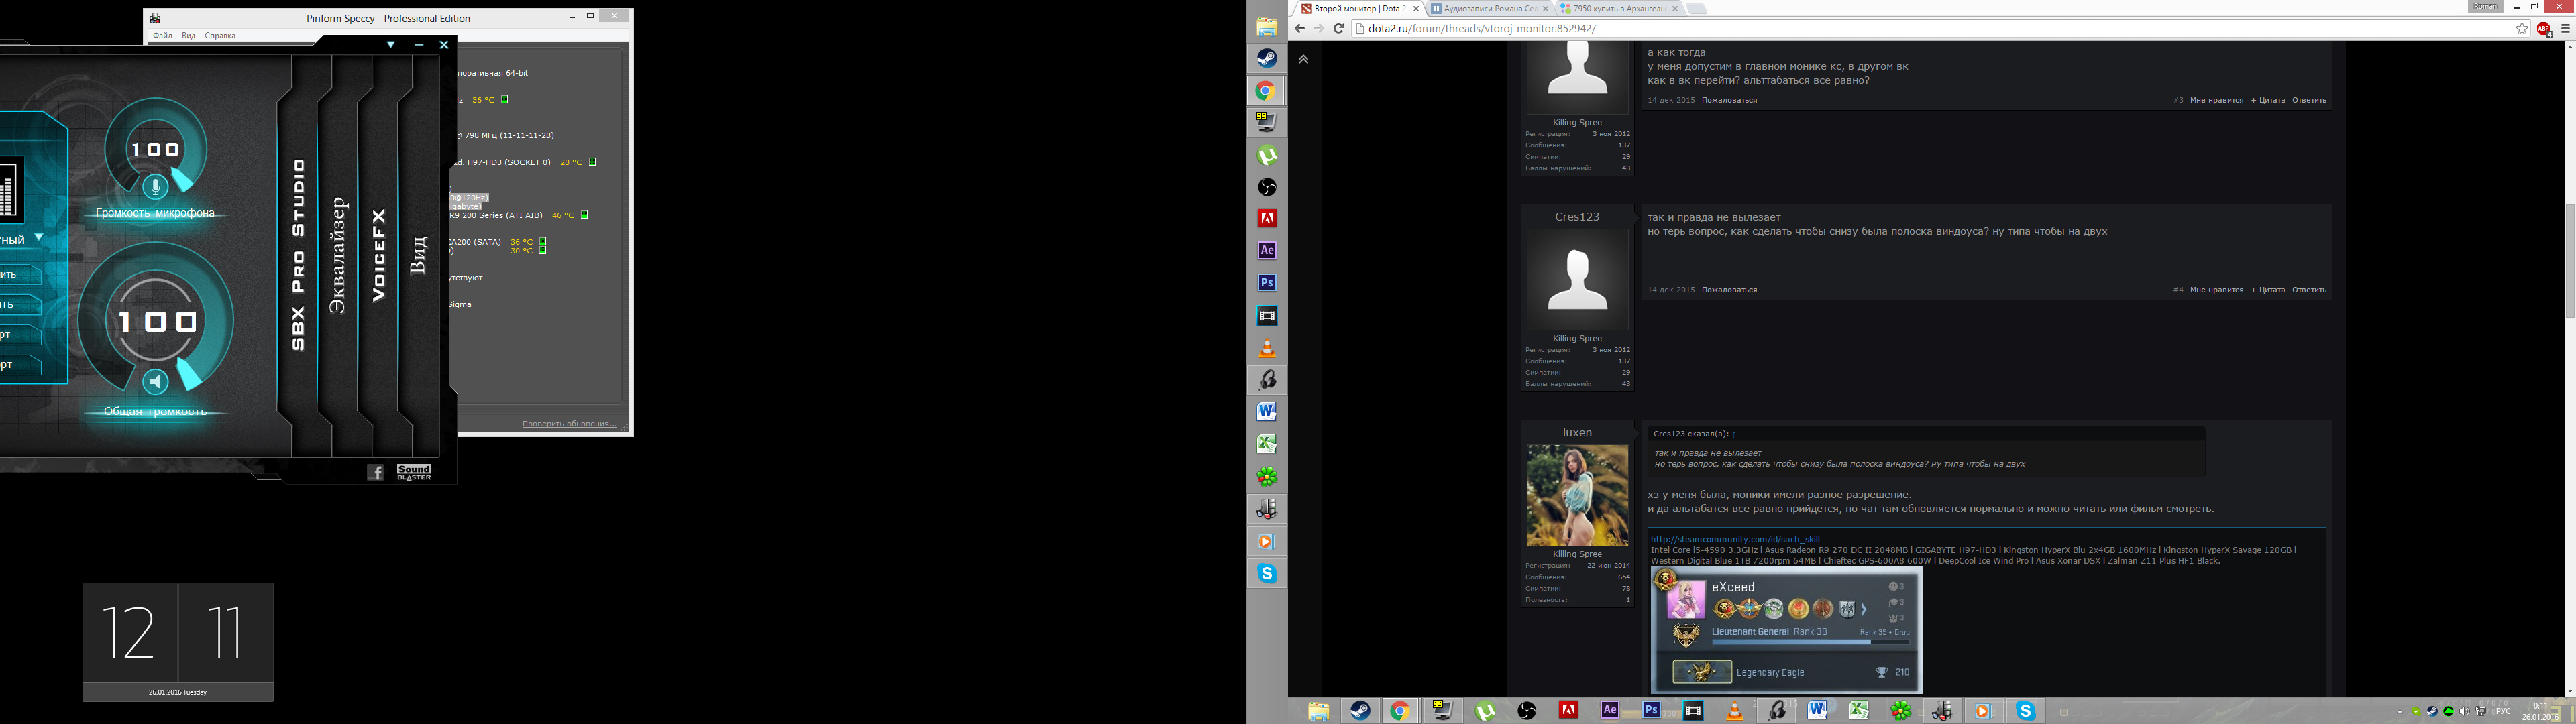
Task: Launch OBS from the vertical taskbar
Action: (1267, 187)
